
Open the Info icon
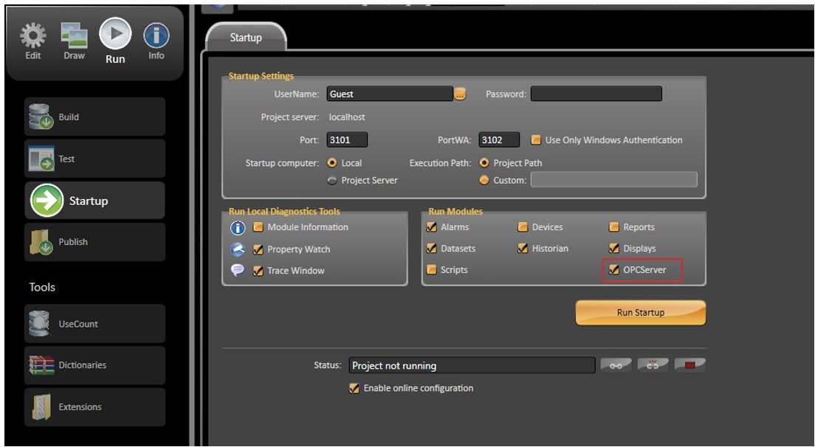pyautogui.click(x=156, y=37)
